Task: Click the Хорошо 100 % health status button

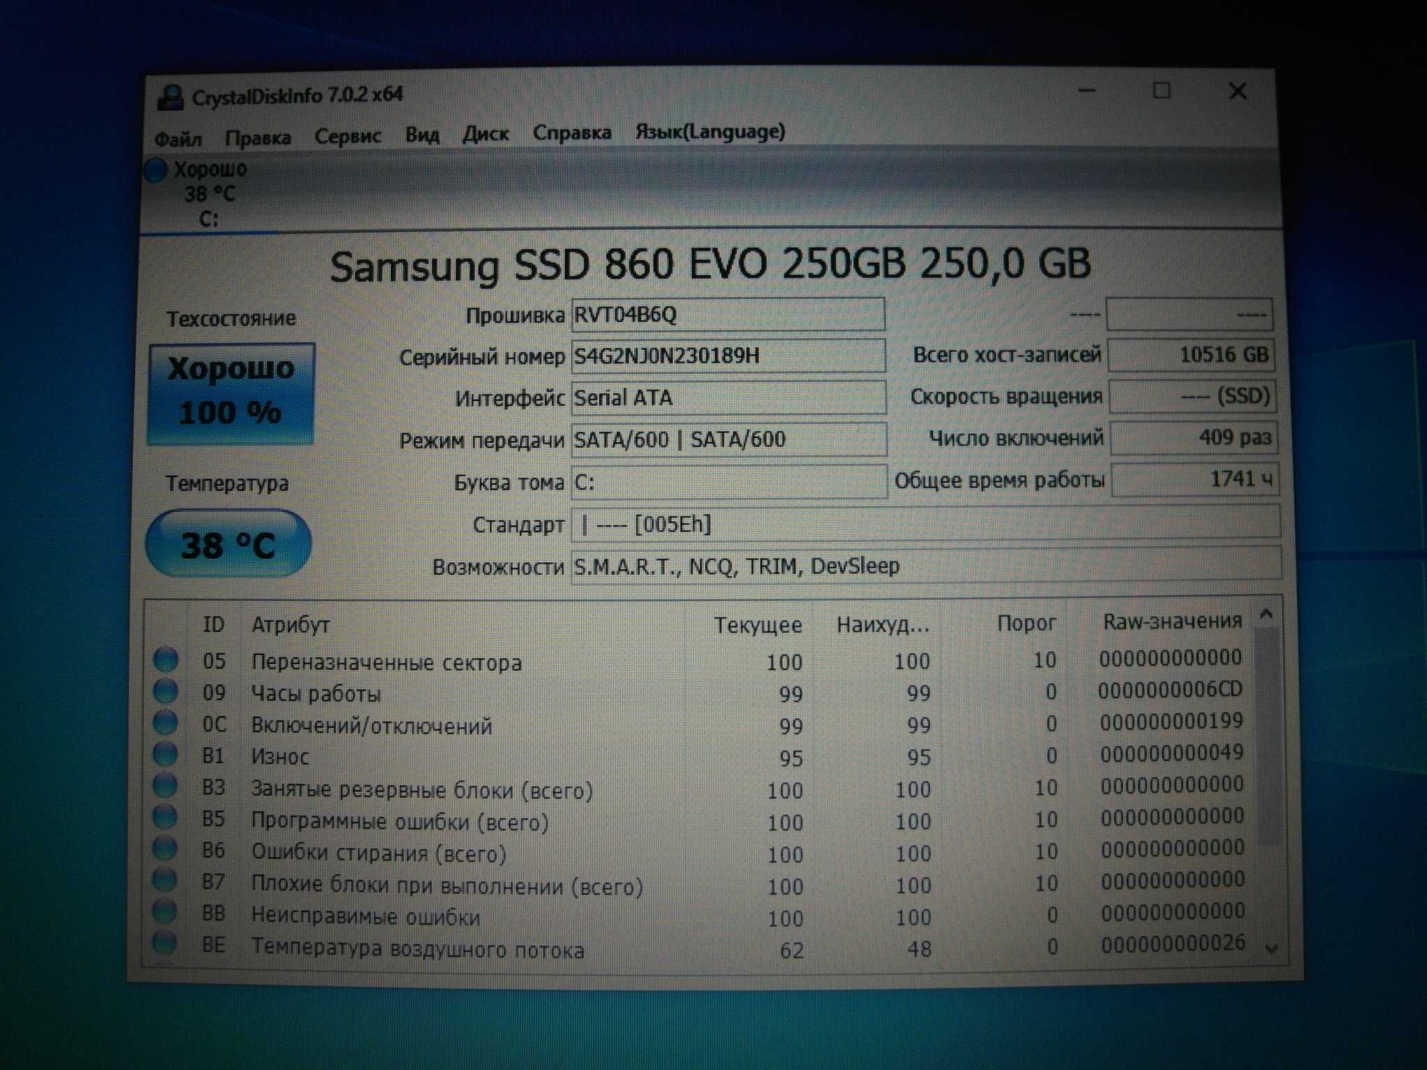Action: click(231, 394)
